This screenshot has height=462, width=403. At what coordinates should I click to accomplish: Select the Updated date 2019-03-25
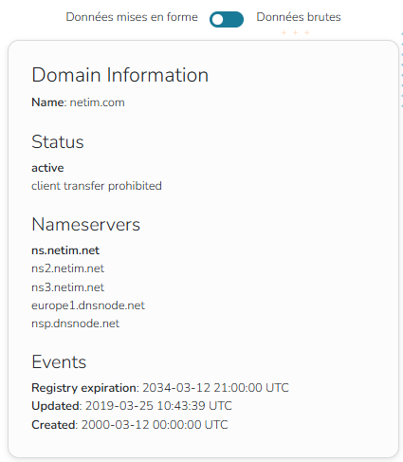119,406
